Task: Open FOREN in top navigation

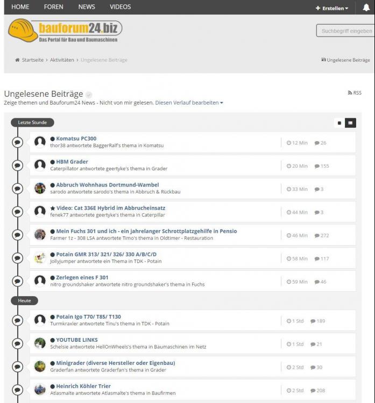Action: [x=54, y=7]
